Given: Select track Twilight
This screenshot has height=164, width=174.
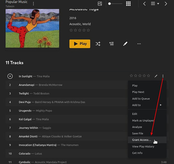Looking at the screenshot, I should tap(24, 93).
